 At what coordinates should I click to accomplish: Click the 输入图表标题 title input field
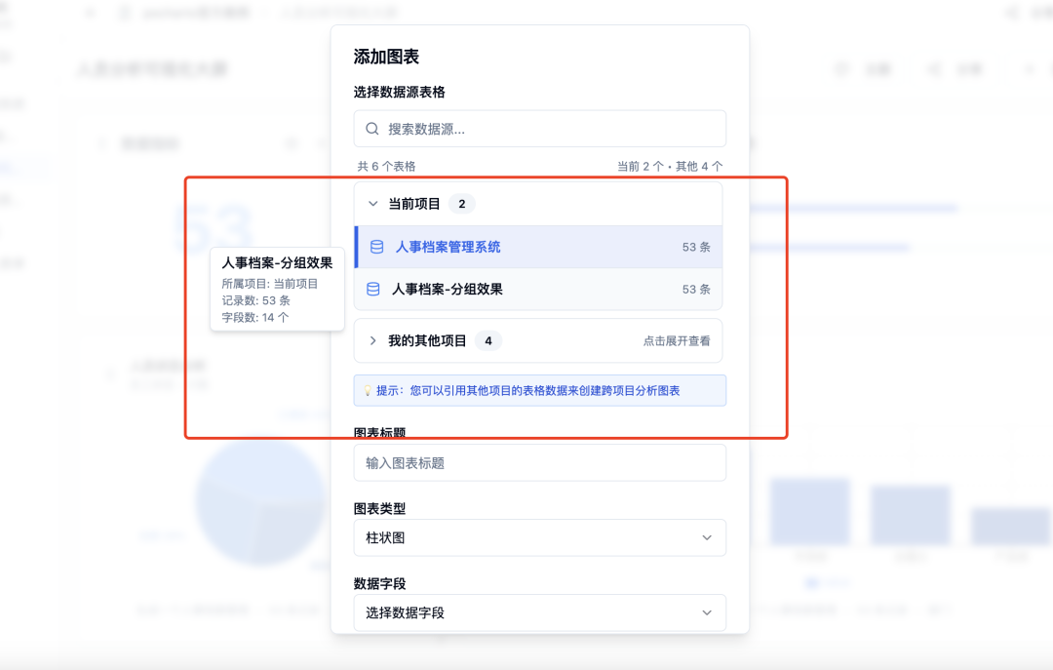point(539,462)
